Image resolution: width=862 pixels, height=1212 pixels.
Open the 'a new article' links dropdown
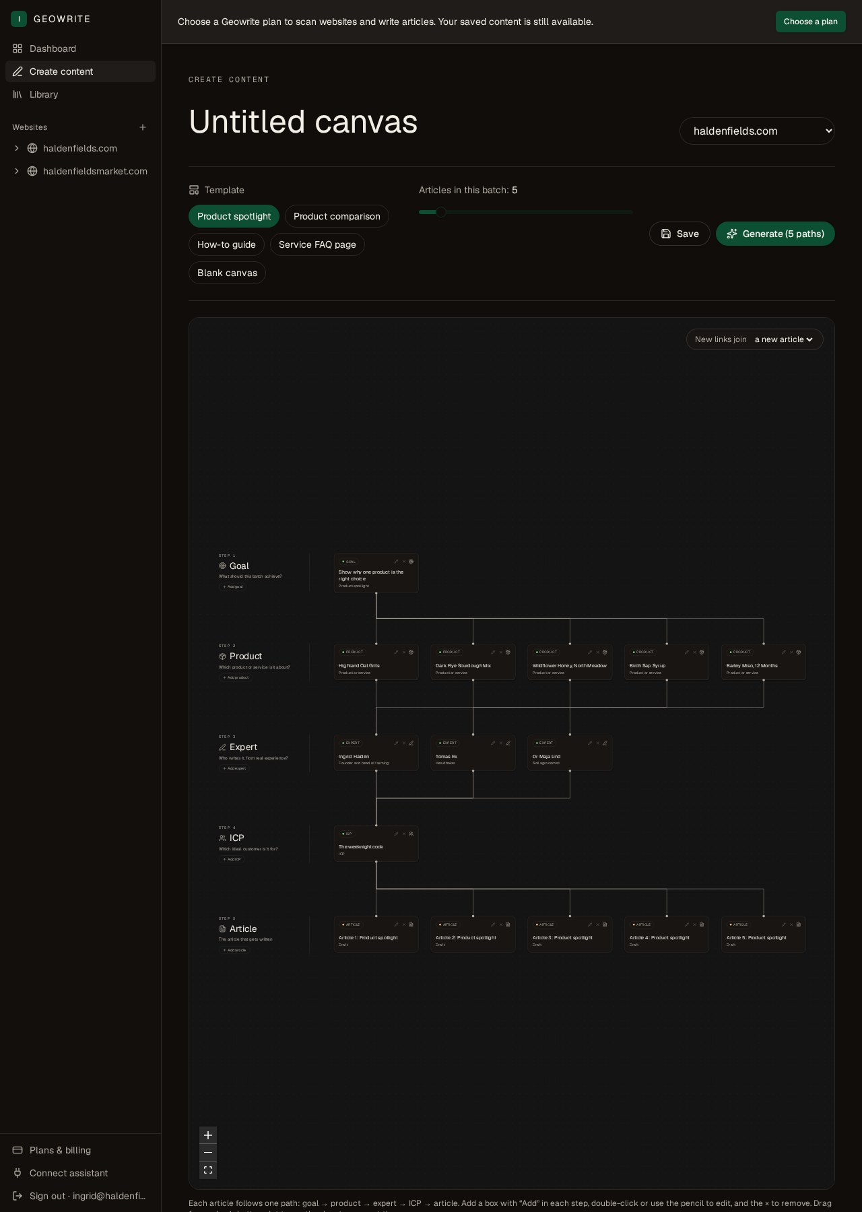tap(784, 339)
